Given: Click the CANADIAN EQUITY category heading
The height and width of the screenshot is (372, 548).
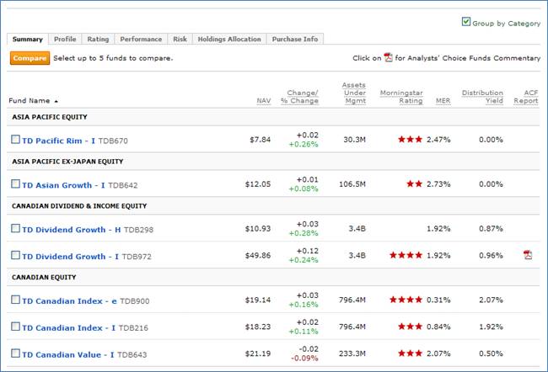Looking at the screenshot, I should (44, 277).
